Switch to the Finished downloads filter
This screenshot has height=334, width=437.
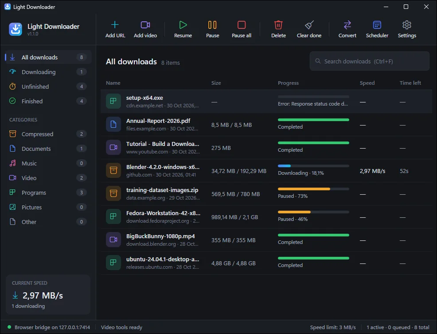[48, 101]
